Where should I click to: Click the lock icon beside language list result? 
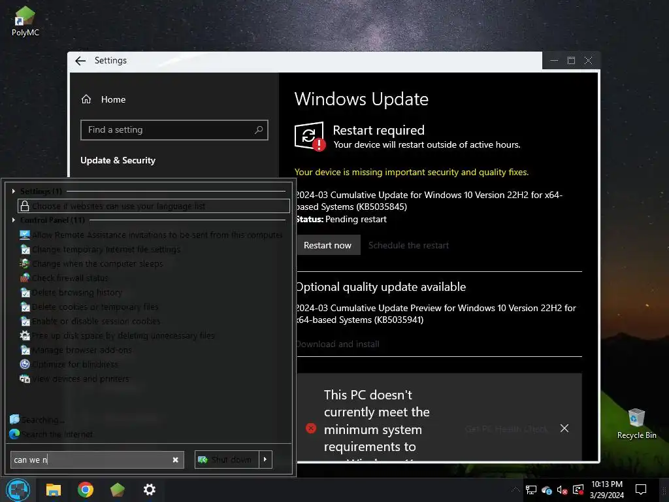(25, 206)
